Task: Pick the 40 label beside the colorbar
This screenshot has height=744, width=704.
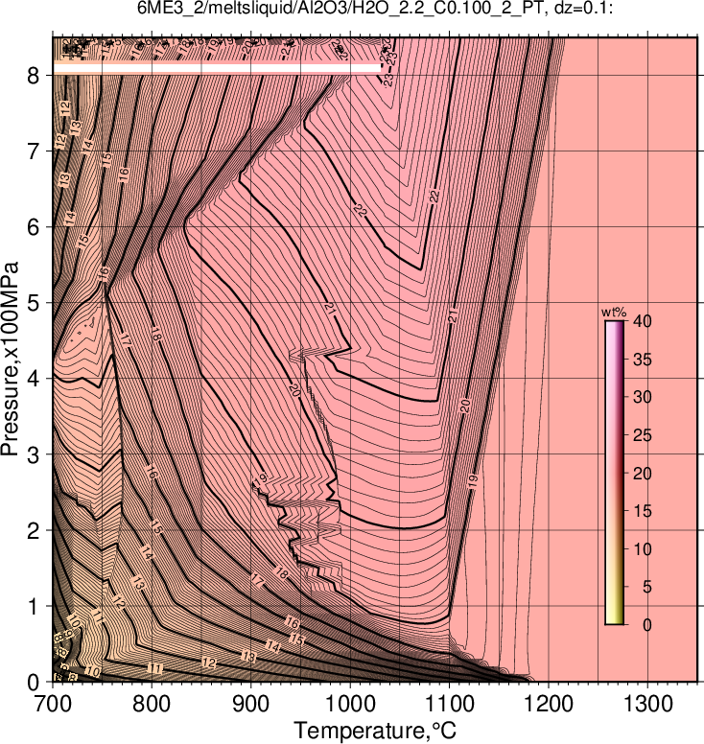Action: pyautogui.click(x=643, y=321)
